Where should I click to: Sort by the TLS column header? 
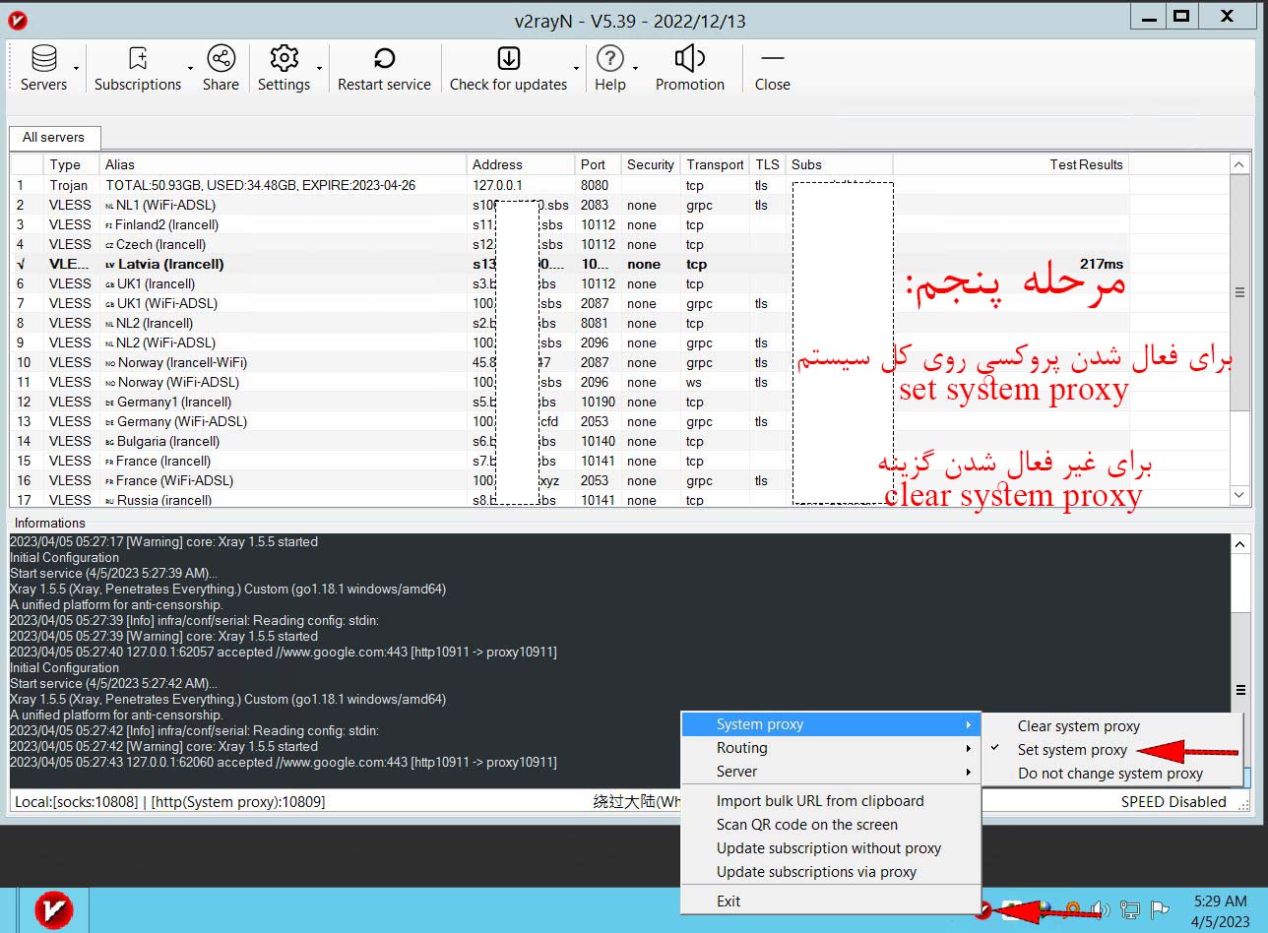[768, 164]
